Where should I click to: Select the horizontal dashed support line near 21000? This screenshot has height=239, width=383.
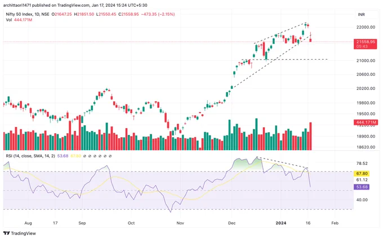pos(284,59)
